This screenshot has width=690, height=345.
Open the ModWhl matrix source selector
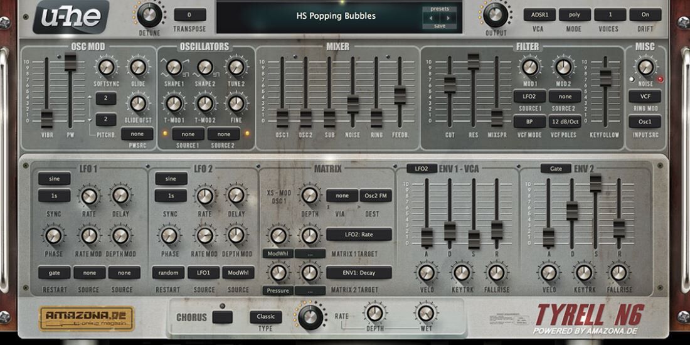(x=278, y=253)
